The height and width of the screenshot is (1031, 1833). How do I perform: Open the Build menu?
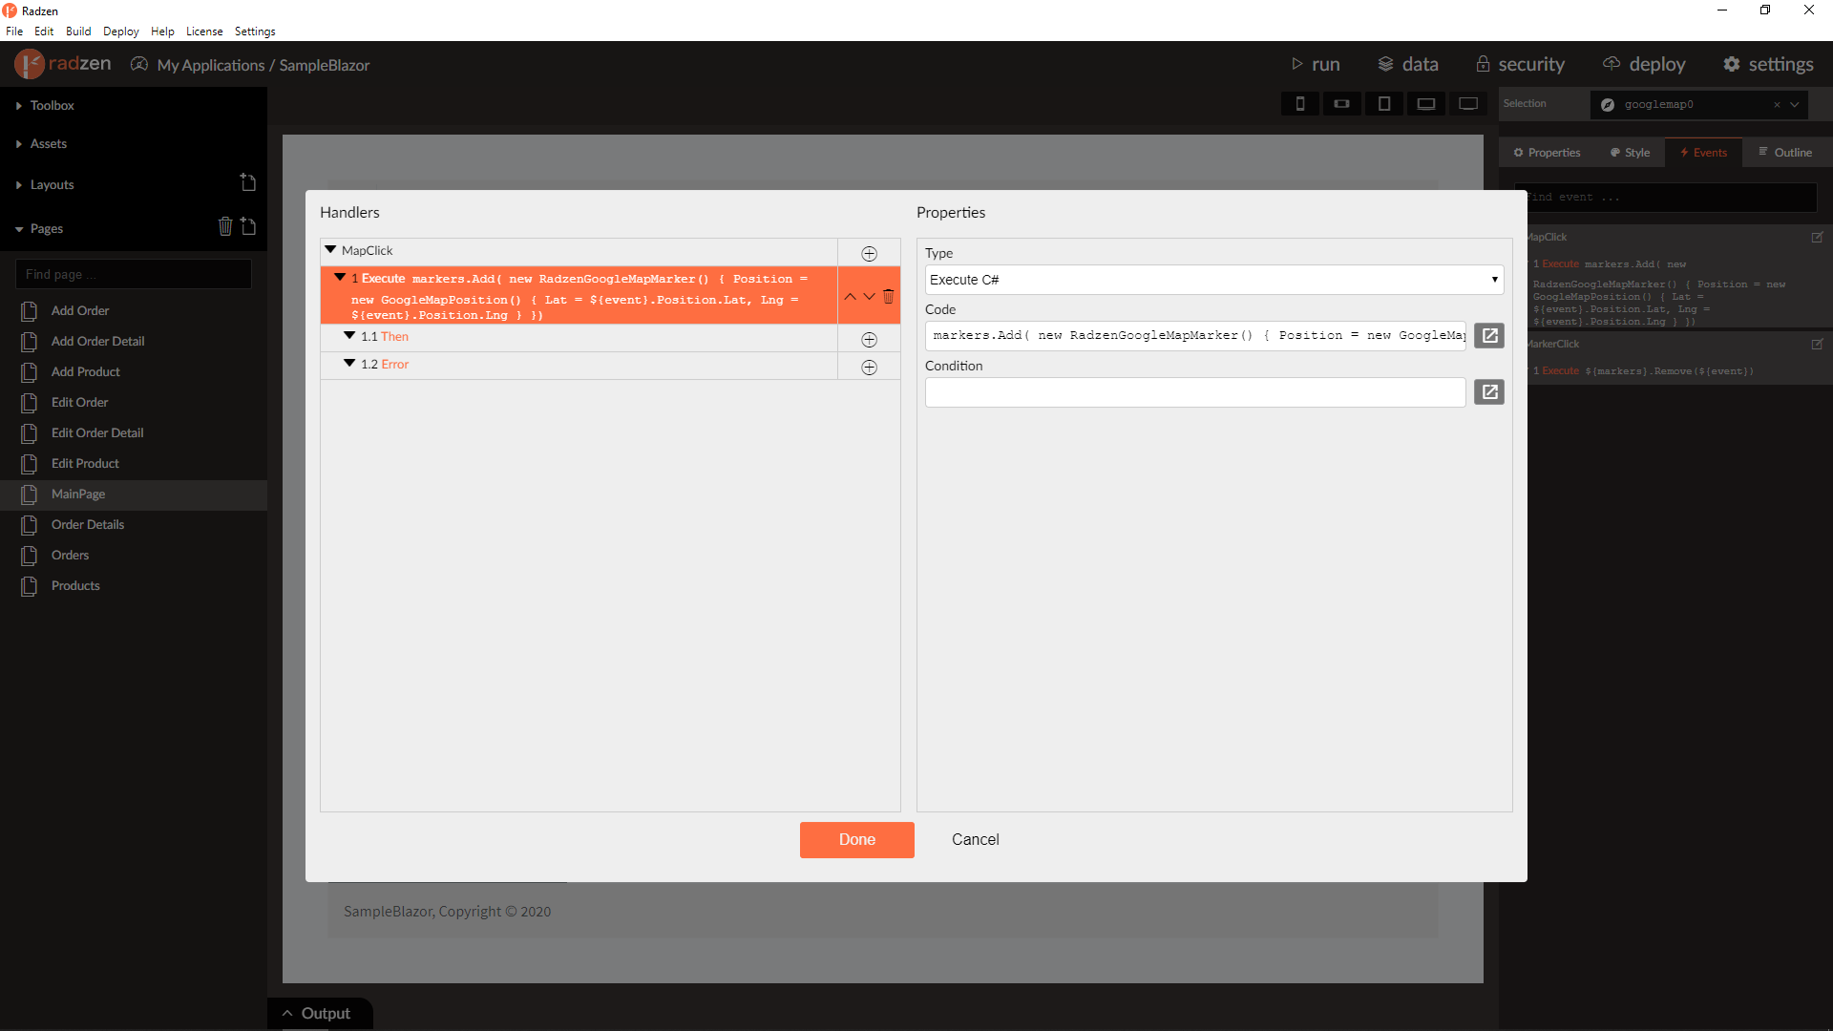click(78, 32)
